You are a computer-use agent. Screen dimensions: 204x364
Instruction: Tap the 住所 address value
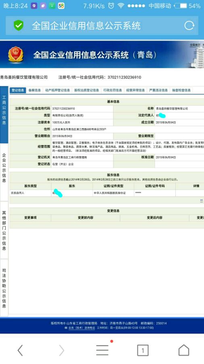click(79, 129)
